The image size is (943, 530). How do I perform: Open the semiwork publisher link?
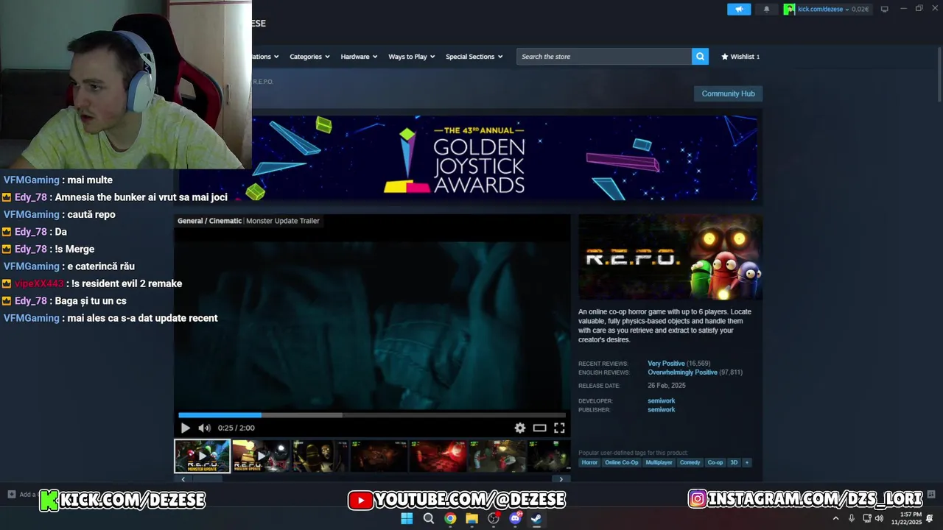tap(661, 410)
